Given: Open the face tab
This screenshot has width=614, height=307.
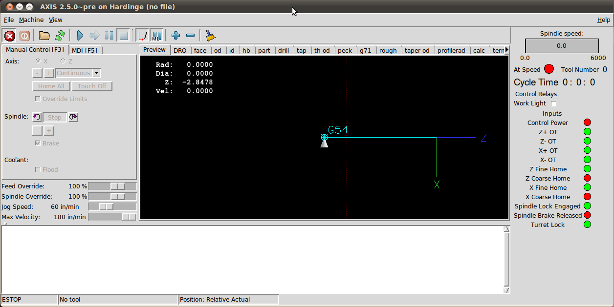Looking at the screenshot, I should 200,50.
